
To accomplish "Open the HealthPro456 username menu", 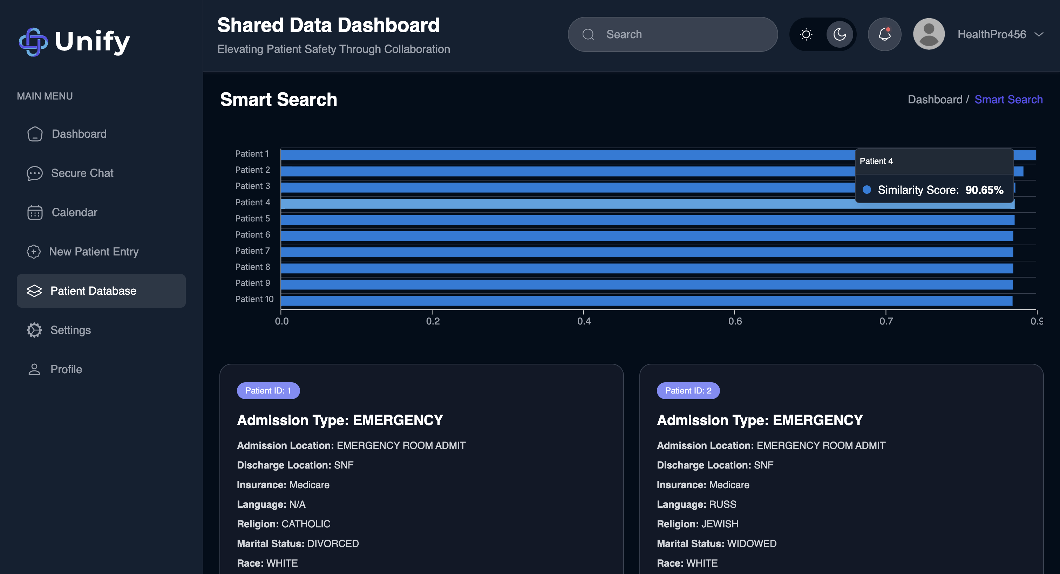I will click(x=991, y=34).
